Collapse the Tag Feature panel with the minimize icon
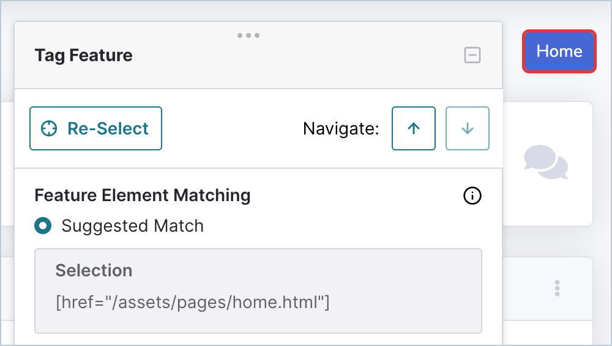612x346 pixels. (x=472, y=55)
